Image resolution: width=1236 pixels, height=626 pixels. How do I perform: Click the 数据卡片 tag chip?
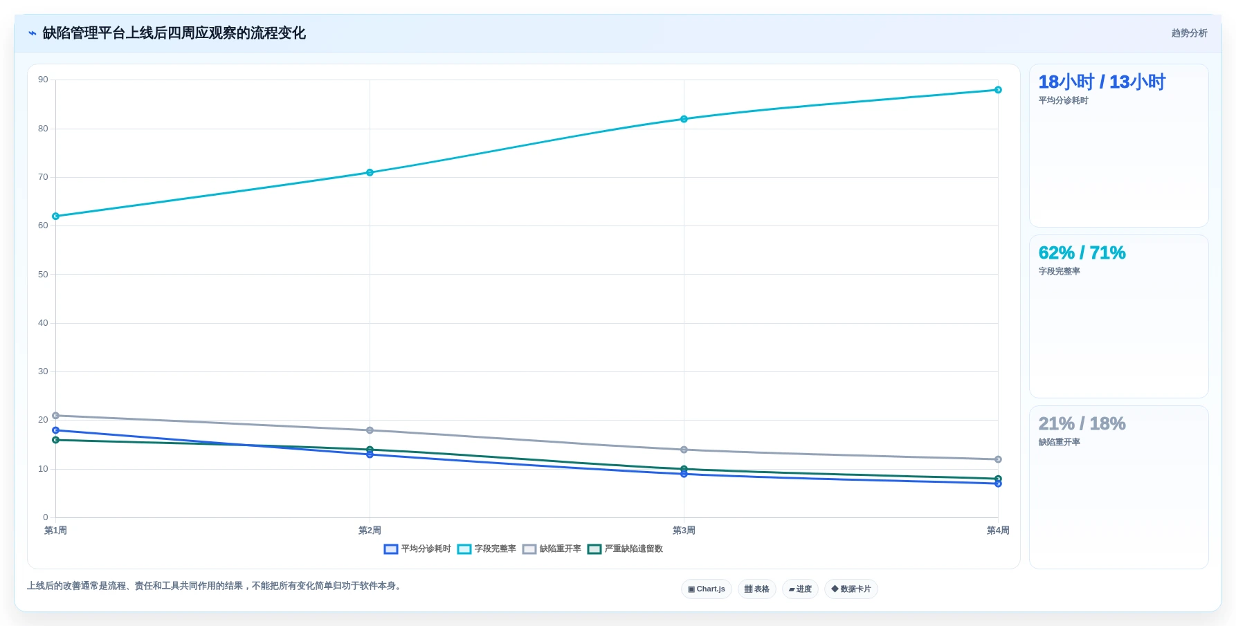point(851,589)
